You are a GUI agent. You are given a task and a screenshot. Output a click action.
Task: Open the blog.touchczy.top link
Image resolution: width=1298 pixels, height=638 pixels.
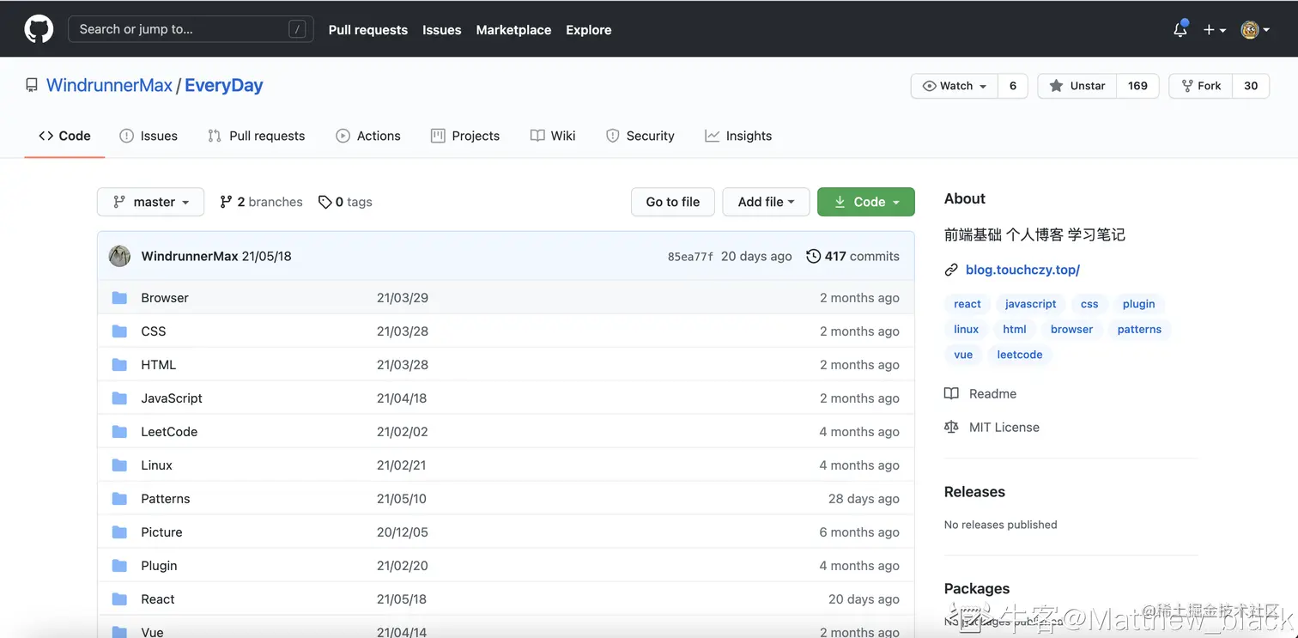pyautogui.click(x=1022, y=270)
